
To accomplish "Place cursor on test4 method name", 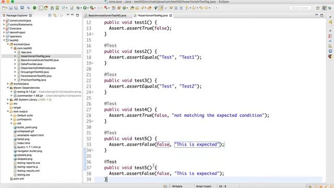I will click(140, 110).
